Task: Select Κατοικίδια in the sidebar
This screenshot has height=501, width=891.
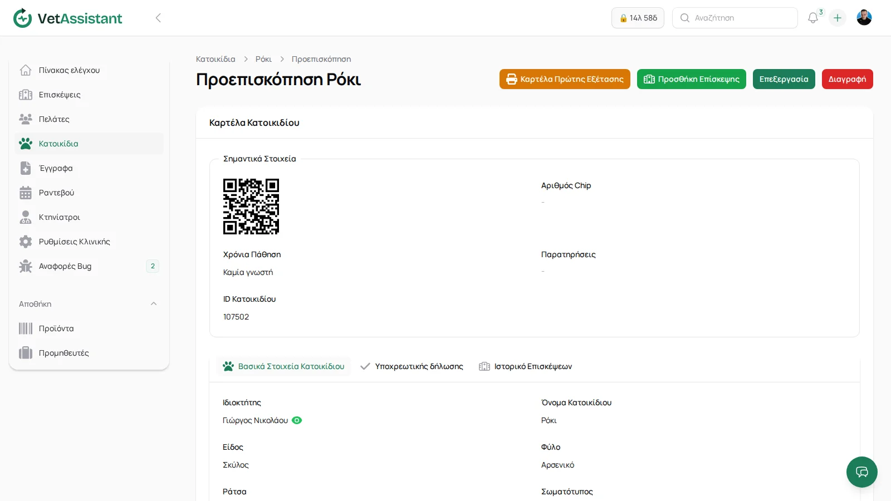Action: [x=89, y=144]
